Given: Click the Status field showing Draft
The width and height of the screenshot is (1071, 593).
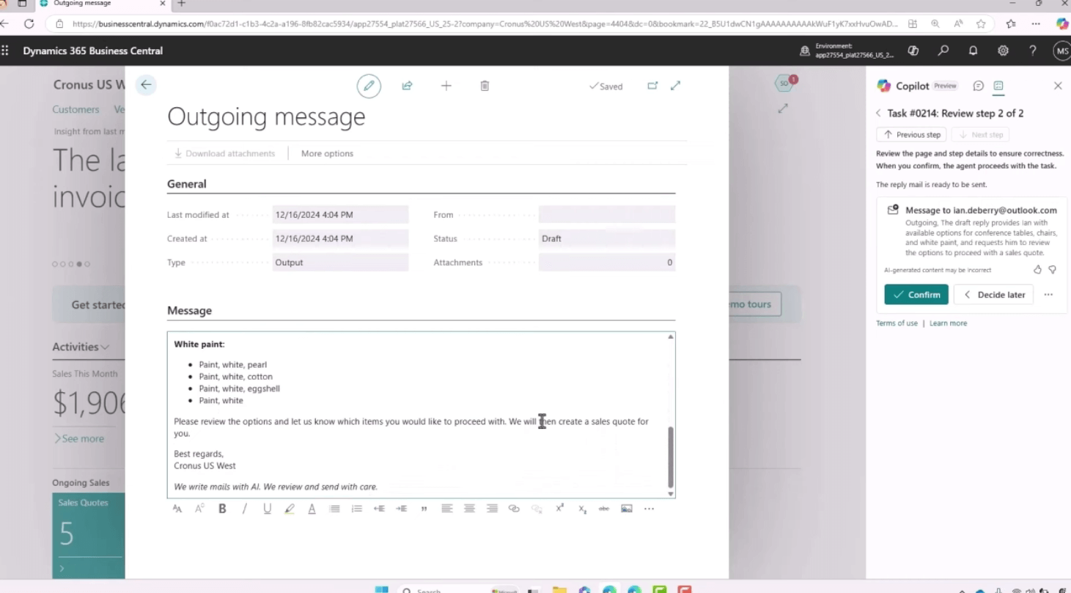Looking at the screenshot, I should point(606,238).
